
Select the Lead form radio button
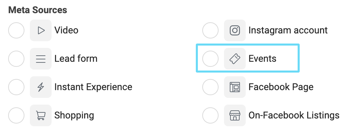pos(16,59)
